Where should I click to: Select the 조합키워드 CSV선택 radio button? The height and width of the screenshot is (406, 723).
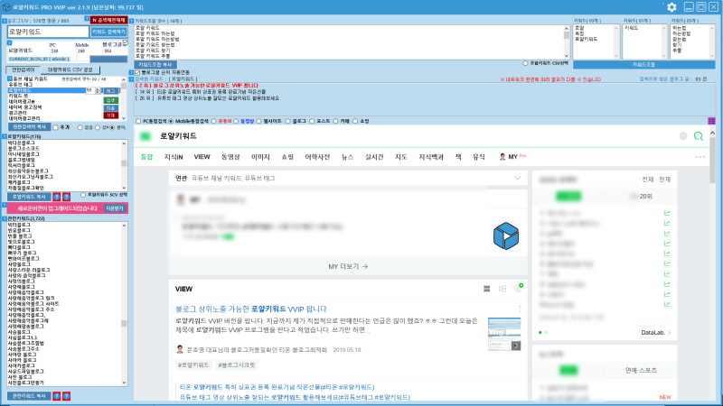[525, 63]
